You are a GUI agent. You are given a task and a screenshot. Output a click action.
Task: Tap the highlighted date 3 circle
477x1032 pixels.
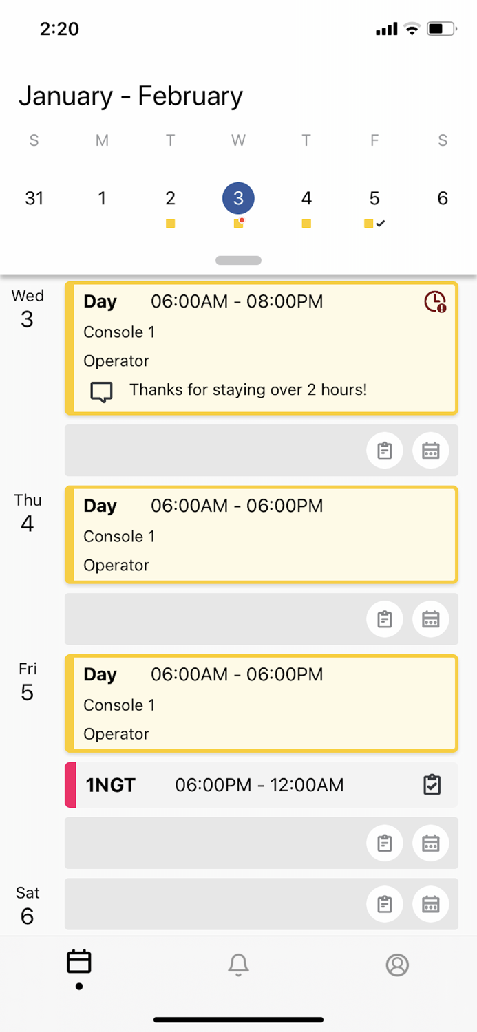pos(238,198)
